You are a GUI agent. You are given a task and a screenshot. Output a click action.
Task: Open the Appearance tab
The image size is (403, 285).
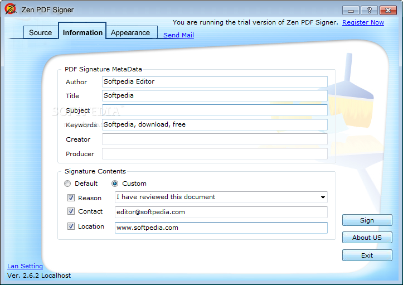coord(130,33)
